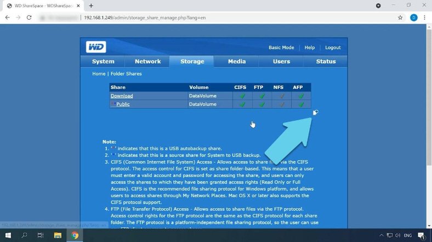The width and height of the screenshot is (432, 242).
Task: Click Download row FTP checkmark
Action: 262,96
